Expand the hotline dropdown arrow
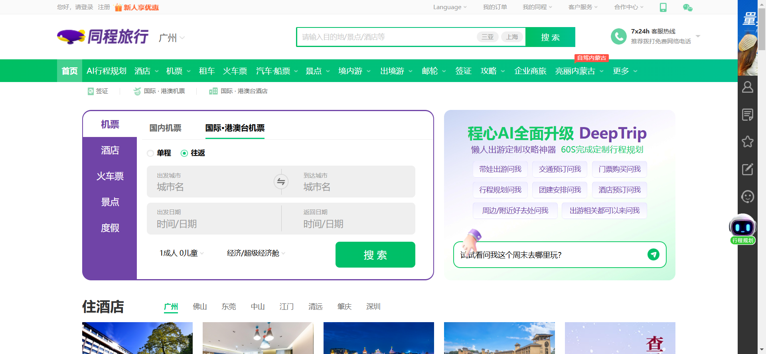The width and height of the screenshot is (766, 354). point(698,36)
